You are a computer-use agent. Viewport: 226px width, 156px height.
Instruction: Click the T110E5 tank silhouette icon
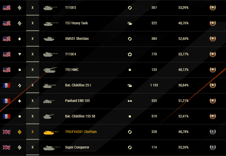coord(50,8)
